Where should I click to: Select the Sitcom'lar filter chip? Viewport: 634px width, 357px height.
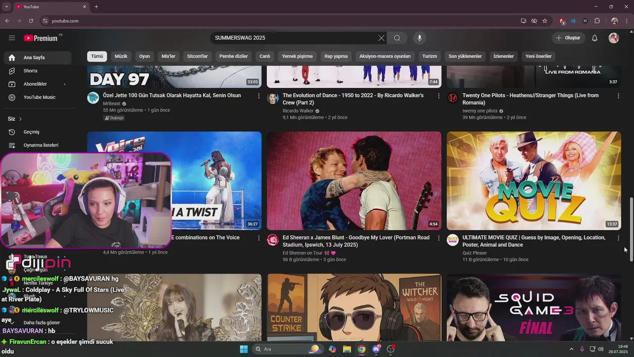[x=197, y=56]
